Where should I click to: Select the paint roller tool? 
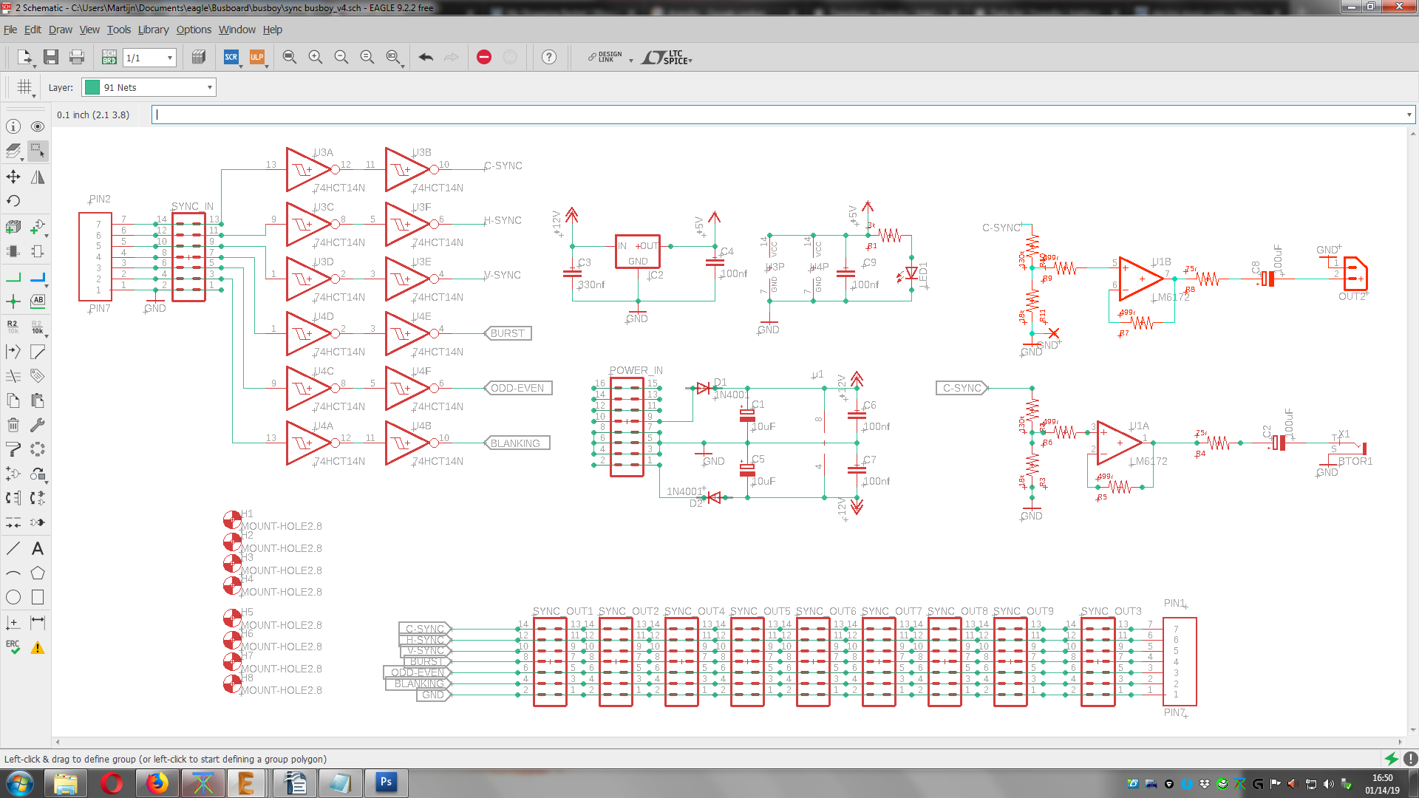click(x=13, y=449)
